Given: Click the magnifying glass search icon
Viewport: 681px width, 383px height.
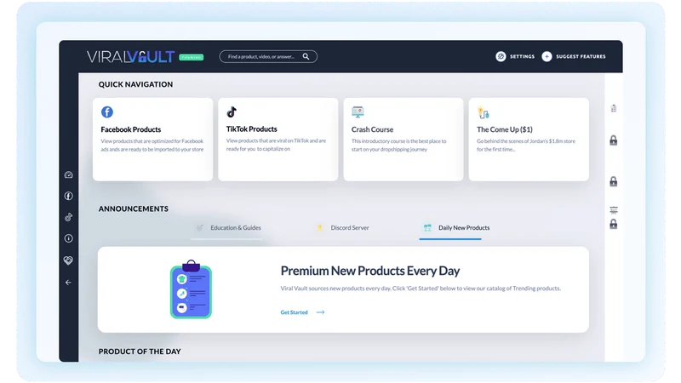Looking at the screenshot, I should coord(306,56).
